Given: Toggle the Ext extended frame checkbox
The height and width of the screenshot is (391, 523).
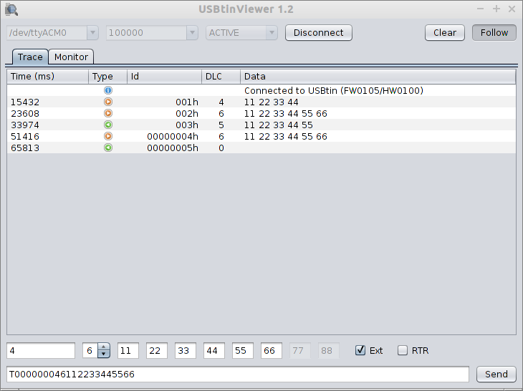Looking at the screenshot, I should (x=360, y=350).
